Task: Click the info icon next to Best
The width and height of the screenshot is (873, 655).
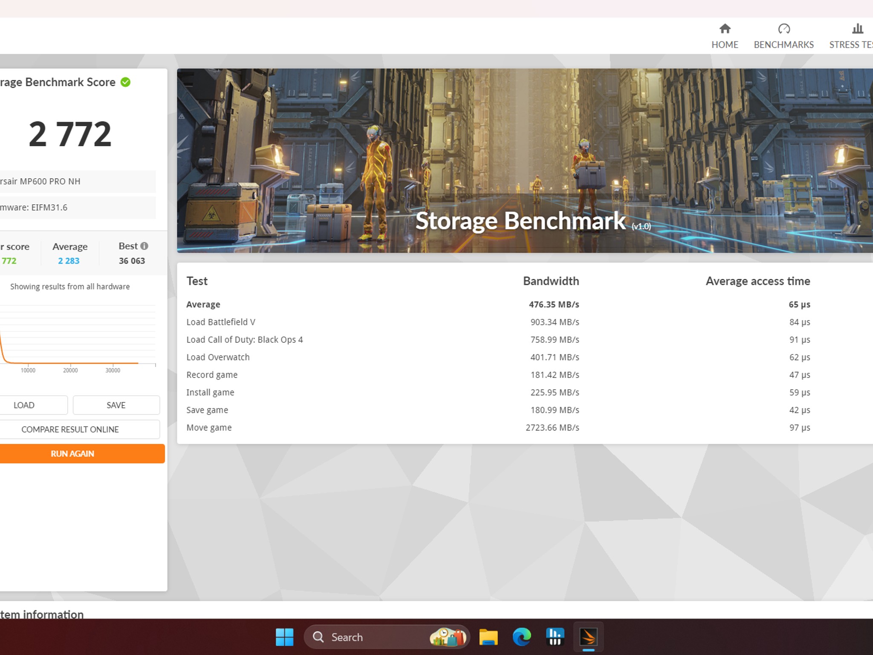Action: point(144,246)
